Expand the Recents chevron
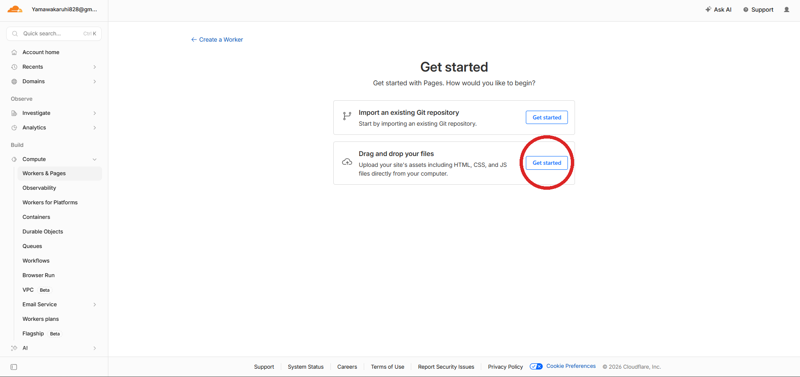This screenshot has width=800, height=377. pos(95,67)
